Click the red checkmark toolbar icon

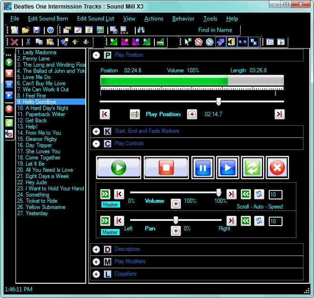78,30
